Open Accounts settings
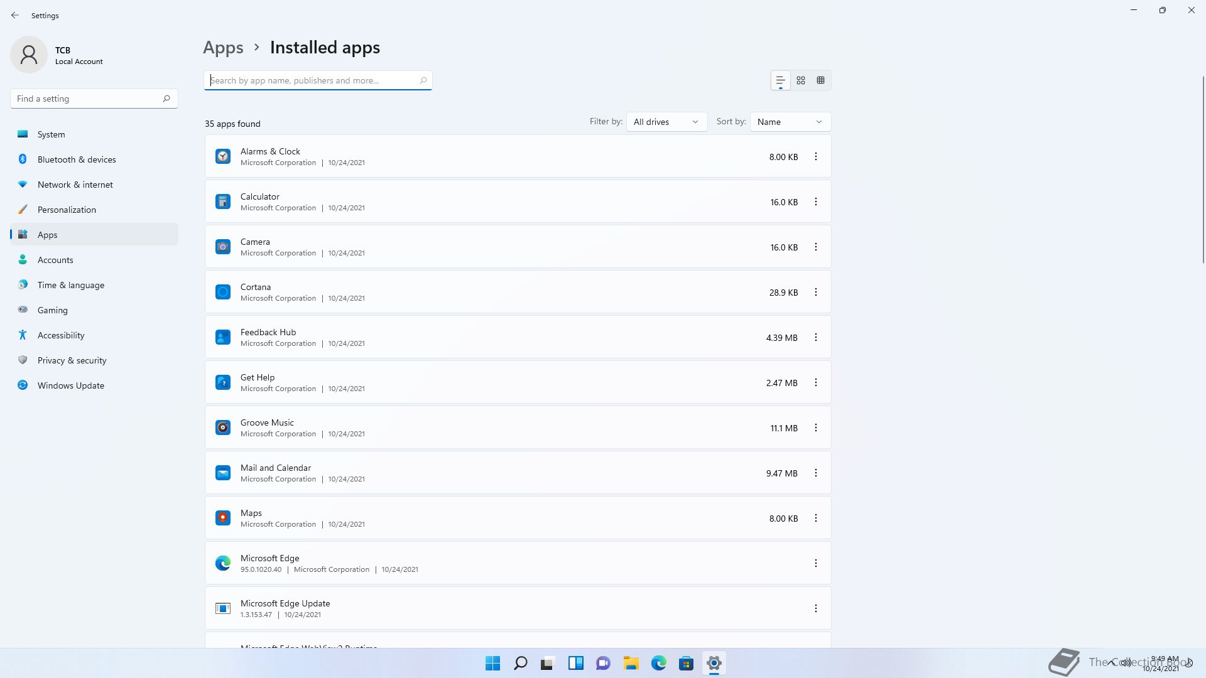Viewport: 1206px width, 678px height. (94, 260)
